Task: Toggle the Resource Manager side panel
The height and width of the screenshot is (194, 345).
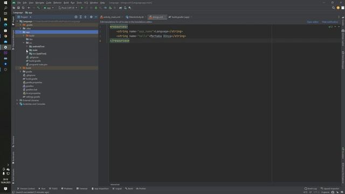Action: [13, 40]
